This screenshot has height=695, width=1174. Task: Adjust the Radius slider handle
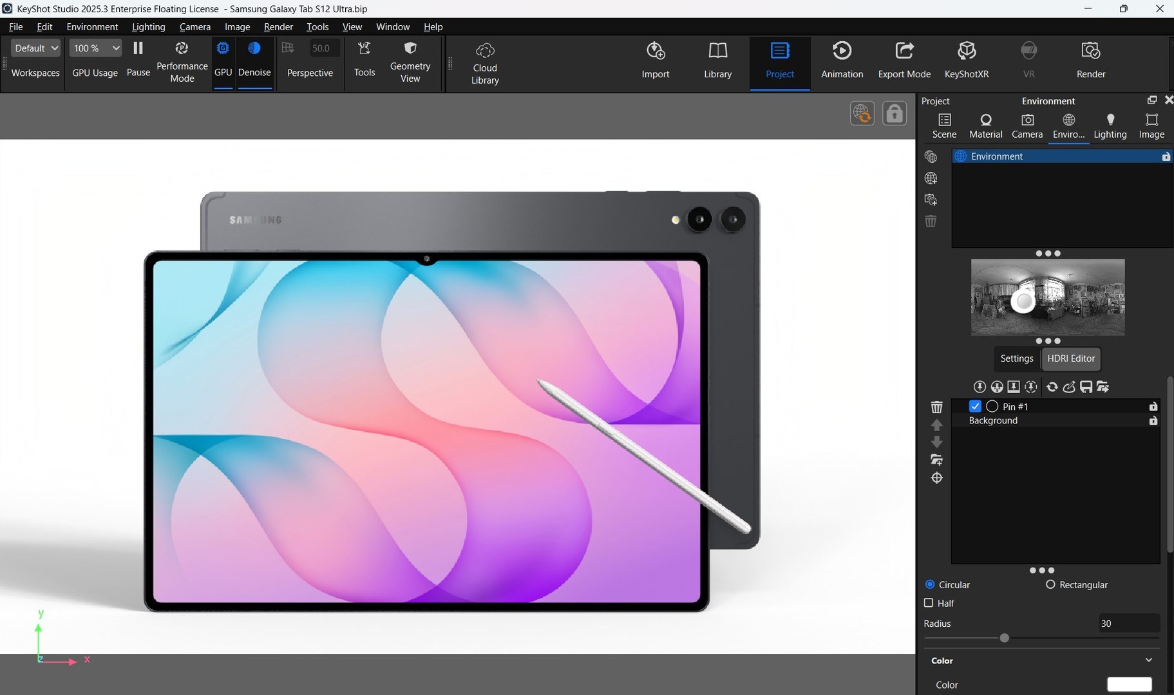coord(1004,638)
